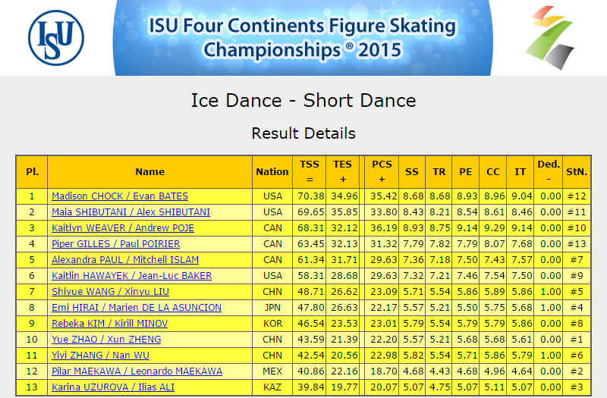Open Rebeka KIM / Kirill MINOV link
607x398 pixels.
[110, 323]
